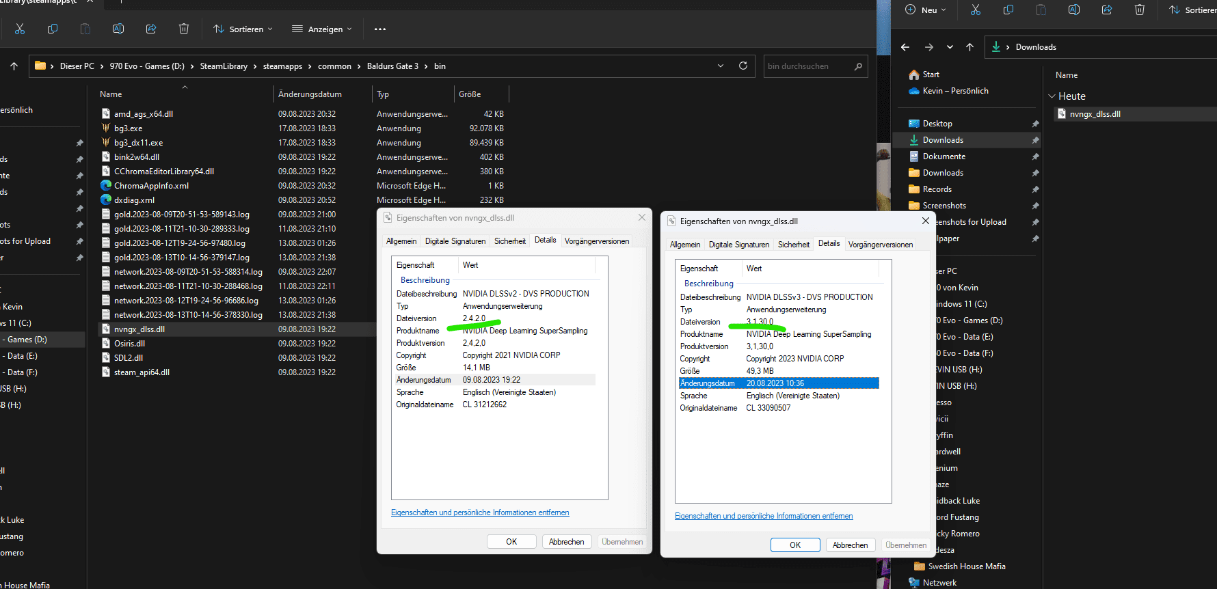
Task: Open recent locations dropdown in Downloads window
Action: click(950, 47)
